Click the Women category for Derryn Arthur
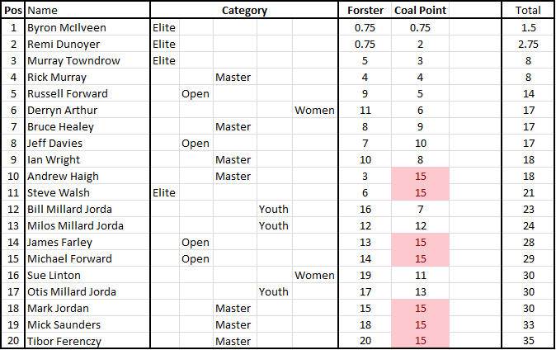 314,110
